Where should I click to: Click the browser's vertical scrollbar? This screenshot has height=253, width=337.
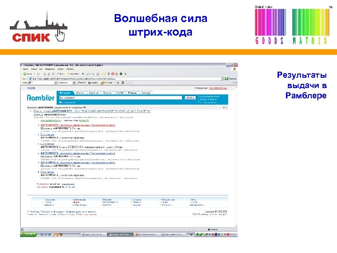[236, 156]
